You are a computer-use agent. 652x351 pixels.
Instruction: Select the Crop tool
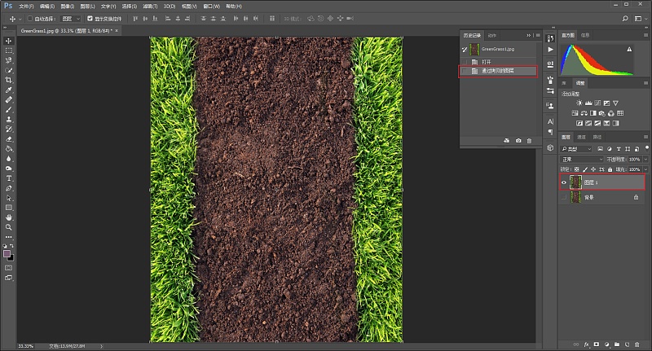coord(9,80)
